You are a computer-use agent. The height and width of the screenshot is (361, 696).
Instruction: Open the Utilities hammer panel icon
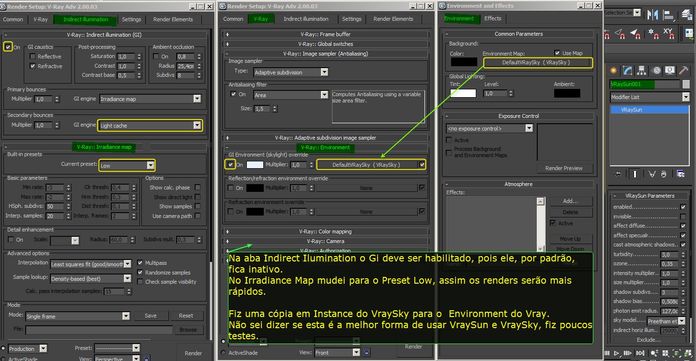tap(683, 71)
